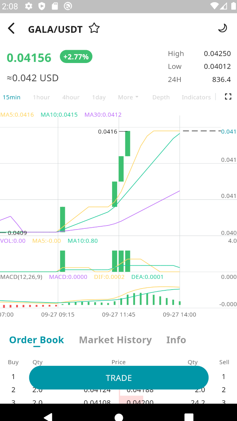Image resolution: width=237 pixels, height=421 pixels.
Task: Expand the More timeframes dropdown
Action: point(128,97)
